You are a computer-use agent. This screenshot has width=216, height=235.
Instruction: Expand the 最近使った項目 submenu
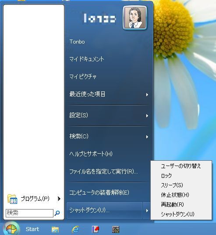click(147, 94)
